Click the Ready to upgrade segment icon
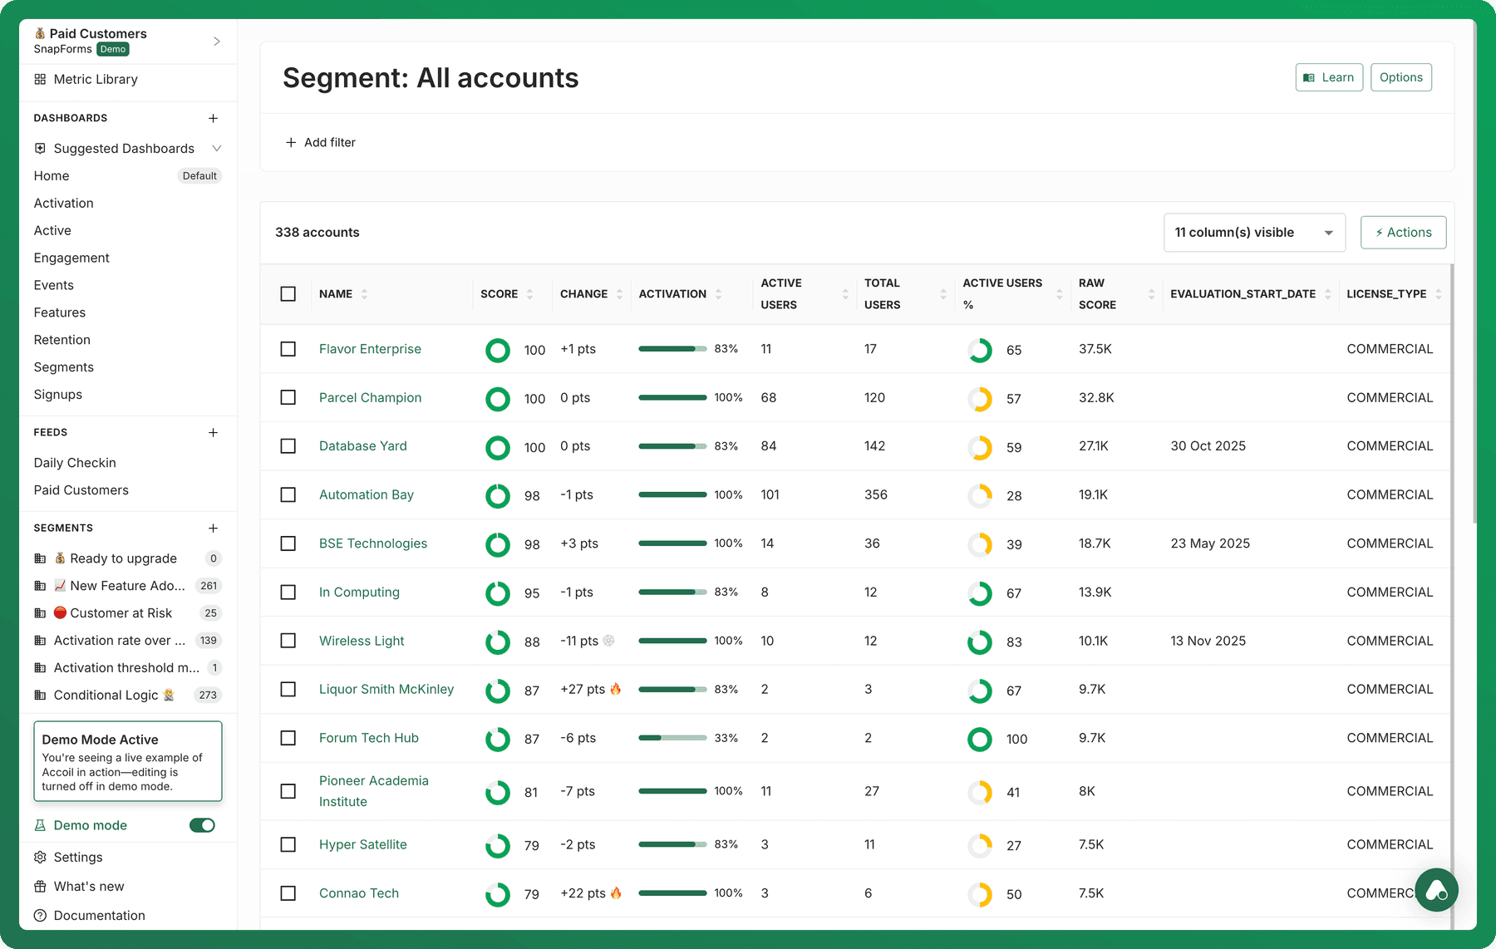 coord(40,558)
